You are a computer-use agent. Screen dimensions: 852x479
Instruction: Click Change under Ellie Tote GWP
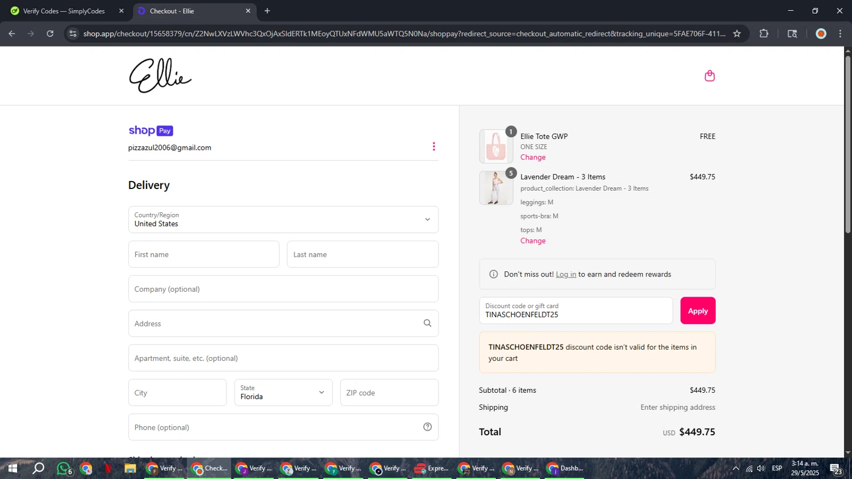tap(533, 157)
